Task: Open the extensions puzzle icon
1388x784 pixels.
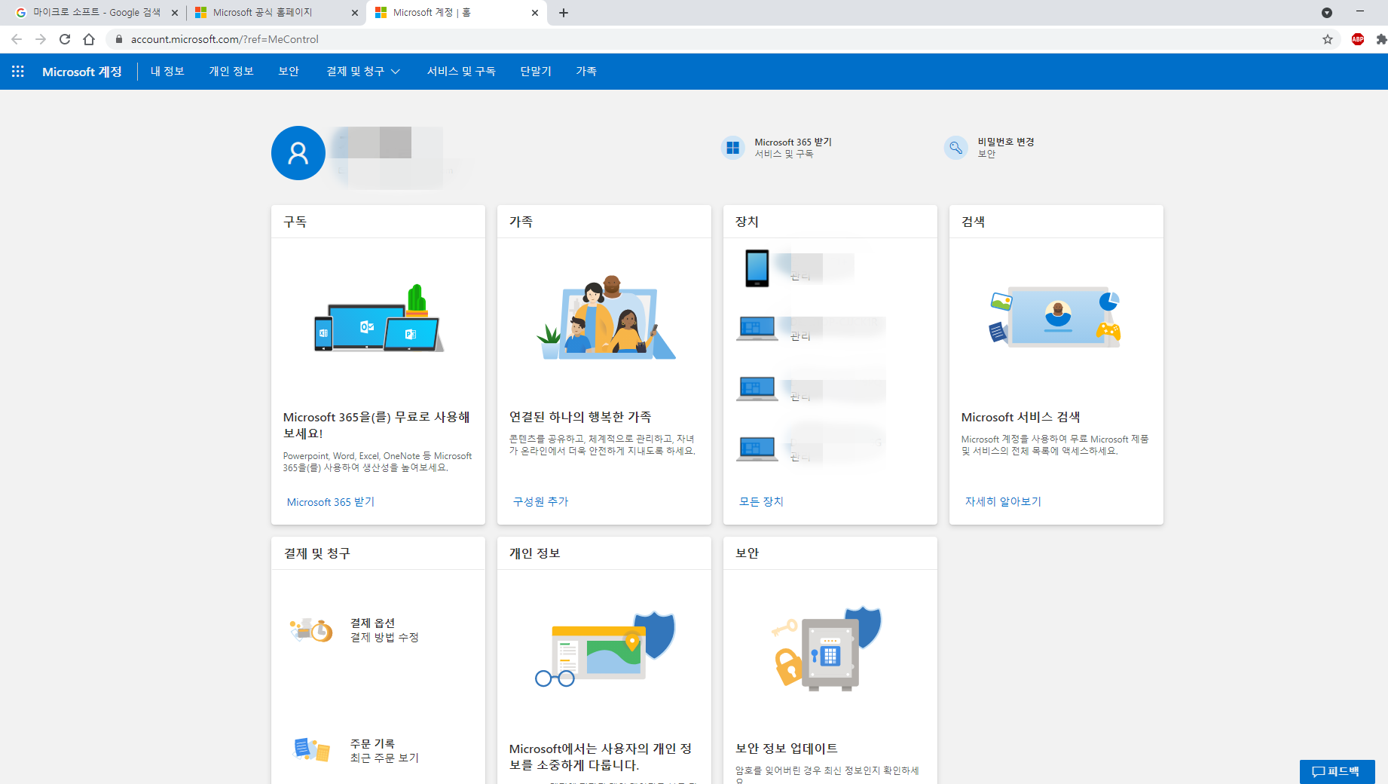Action: point(1380,39)
